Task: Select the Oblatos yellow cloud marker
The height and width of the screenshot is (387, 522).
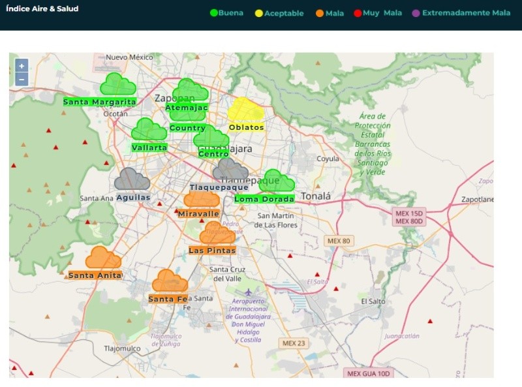Action: [245, 110]
